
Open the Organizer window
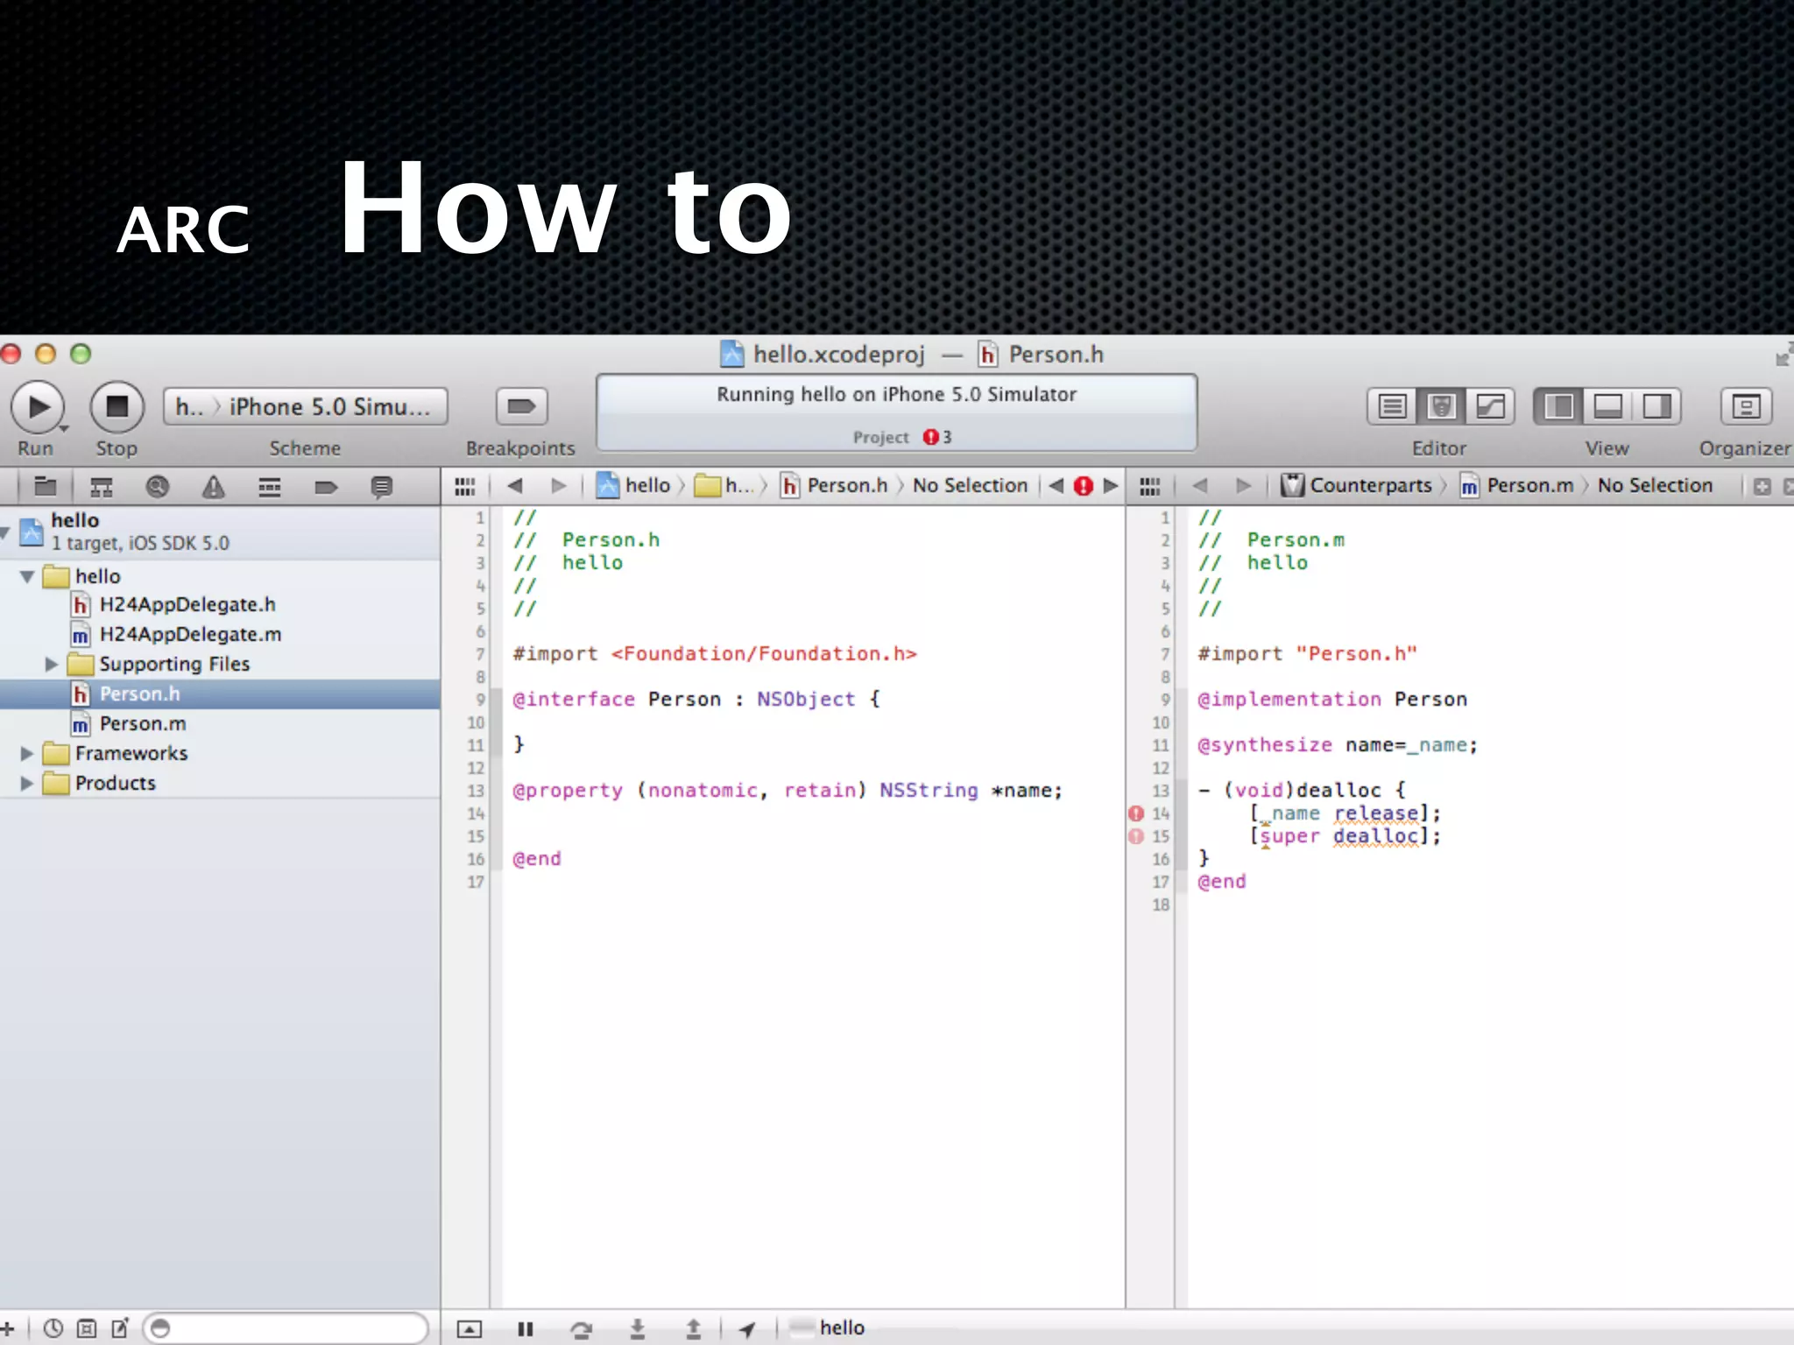coord(1745,407)
